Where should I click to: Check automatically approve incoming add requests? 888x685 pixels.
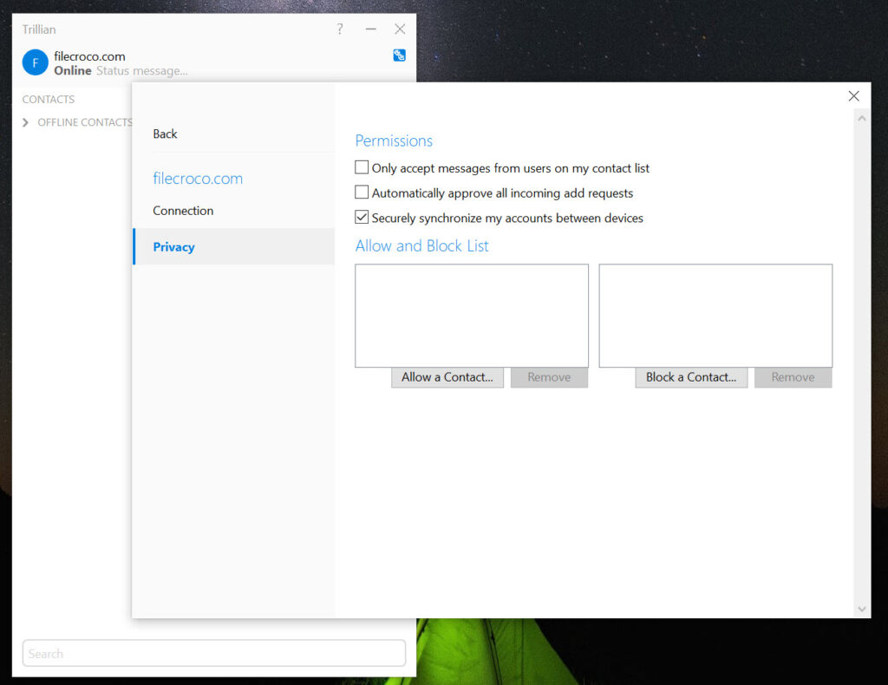(x=362, y=192)
